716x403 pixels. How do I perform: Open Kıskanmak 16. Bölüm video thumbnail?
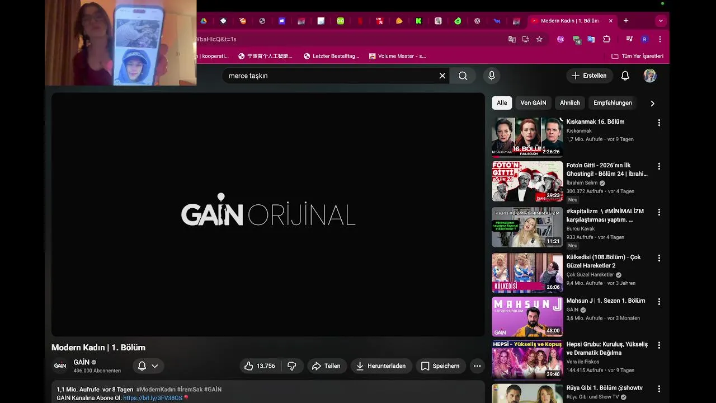point(527,137)
